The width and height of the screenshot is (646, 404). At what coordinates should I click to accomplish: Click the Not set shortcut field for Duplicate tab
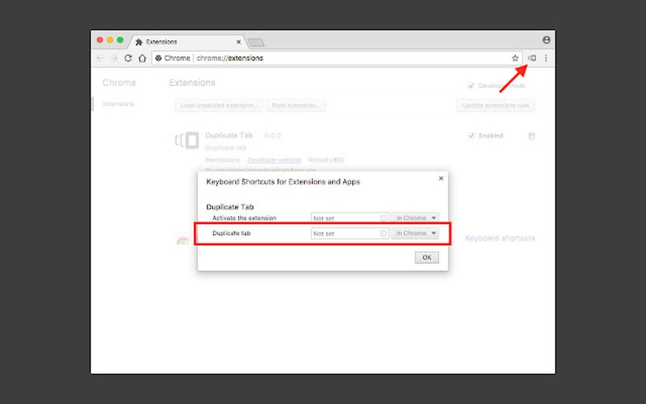coord(346,233)
